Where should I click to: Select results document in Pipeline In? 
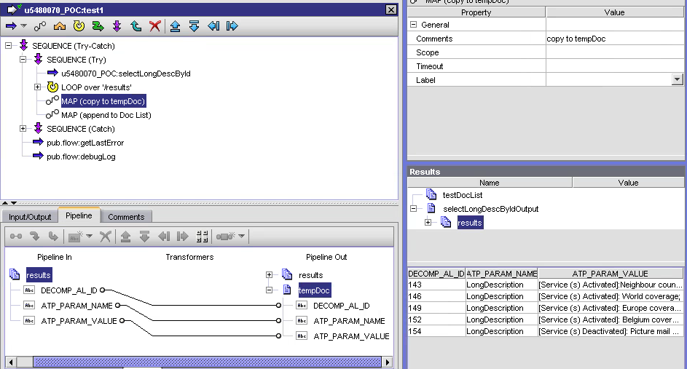click(x=39, y=275)
